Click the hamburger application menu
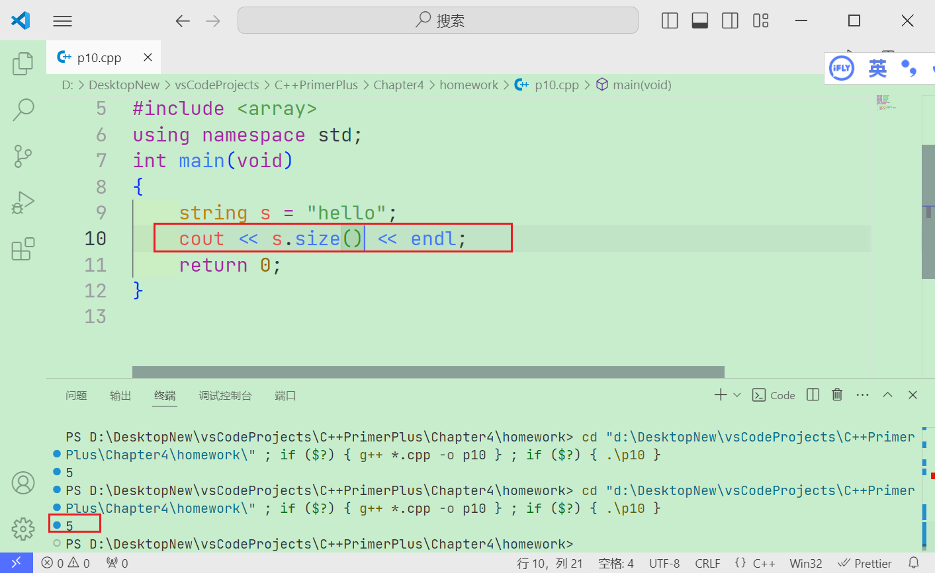Image resolution: width=935 pixels, height=573 pixels. (x=62, y=21)
